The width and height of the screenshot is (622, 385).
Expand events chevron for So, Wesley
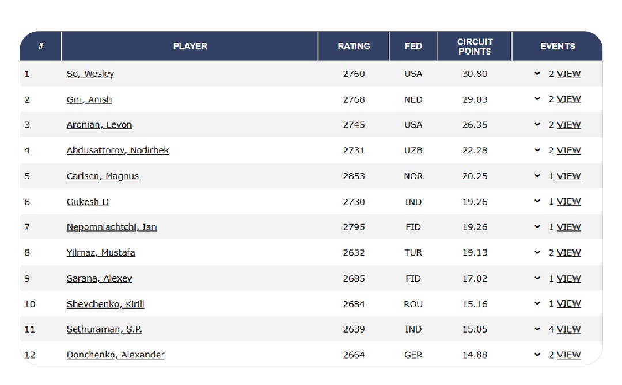click(x=537, y=74)
